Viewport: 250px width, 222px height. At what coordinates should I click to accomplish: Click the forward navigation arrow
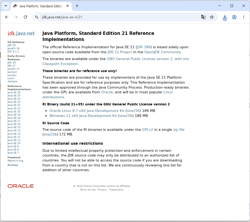point(16,17)
